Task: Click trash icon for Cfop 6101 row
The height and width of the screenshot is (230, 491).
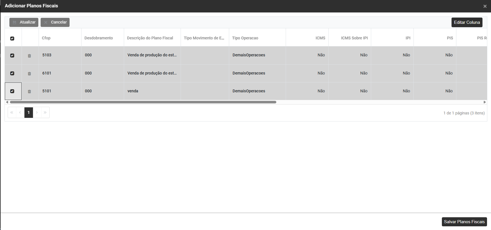Action: click(x=29, y=74)
